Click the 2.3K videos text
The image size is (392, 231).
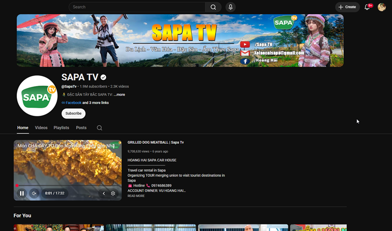click(x=120, y=87)
